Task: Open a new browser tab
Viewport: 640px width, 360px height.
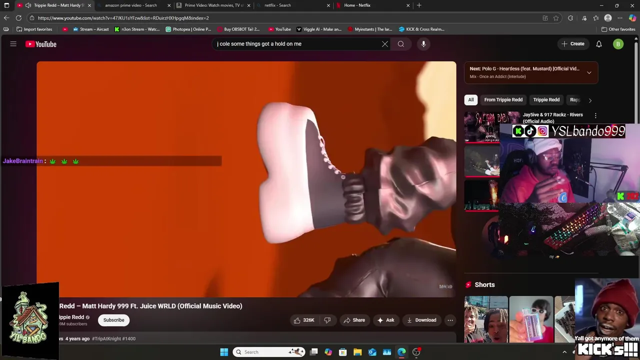Action: click(x=419, y=5)
